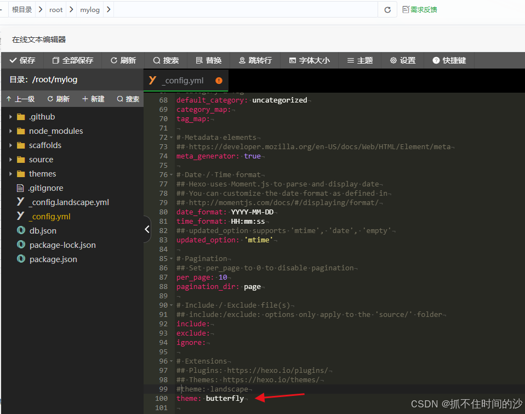
Task: Click the mylog breadcrumb
Action: [90, 10]
